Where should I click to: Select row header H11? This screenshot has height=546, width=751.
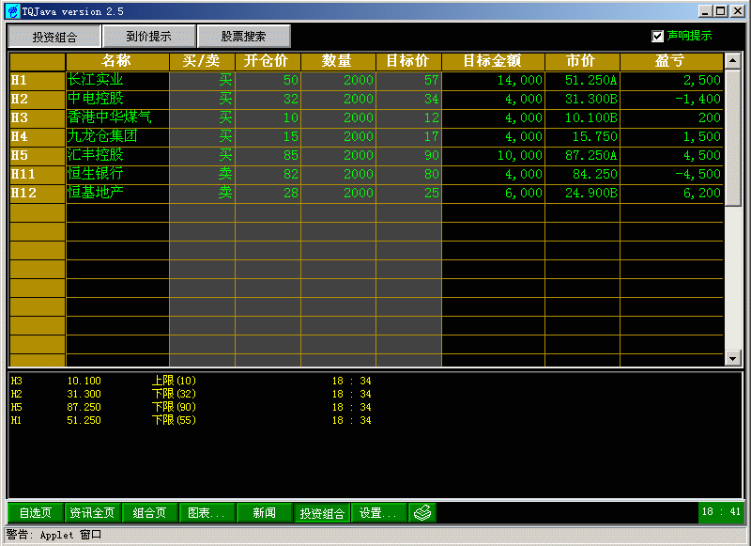(x=38, y=174)
